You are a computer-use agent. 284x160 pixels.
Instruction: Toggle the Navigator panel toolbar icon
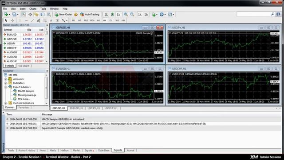[36, 14]
